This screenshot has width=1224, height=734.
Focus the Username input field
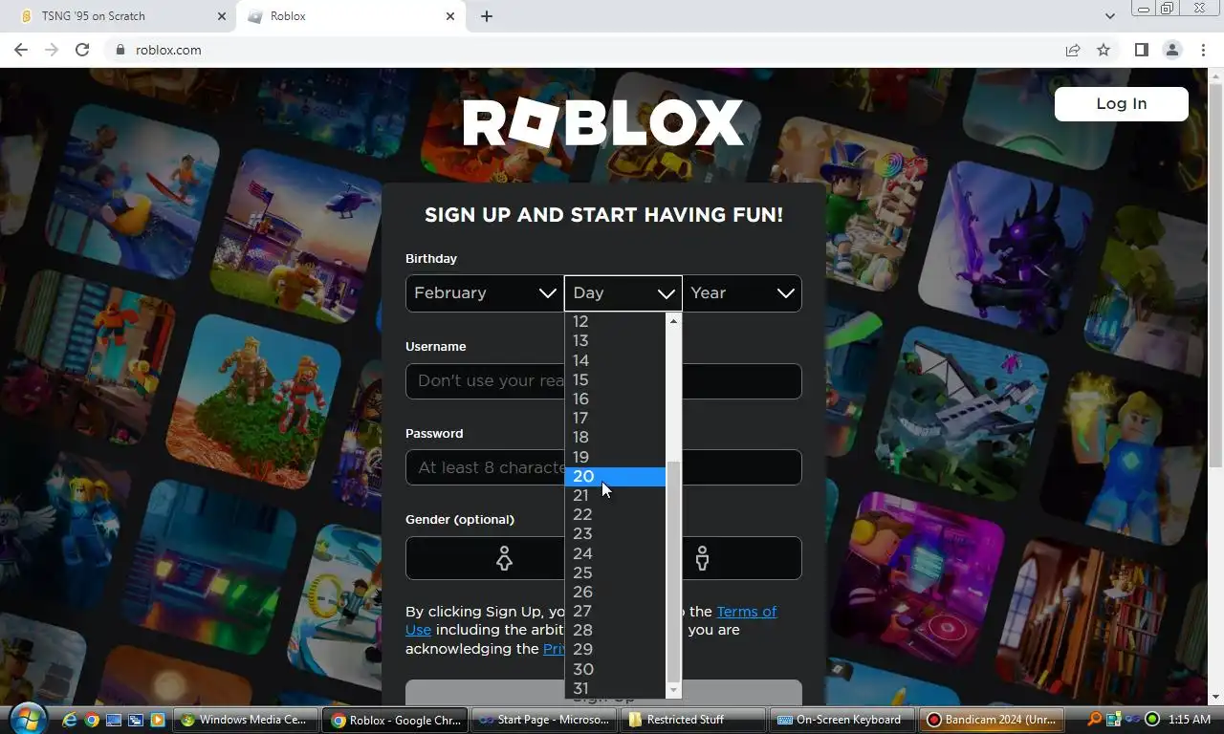603,380
